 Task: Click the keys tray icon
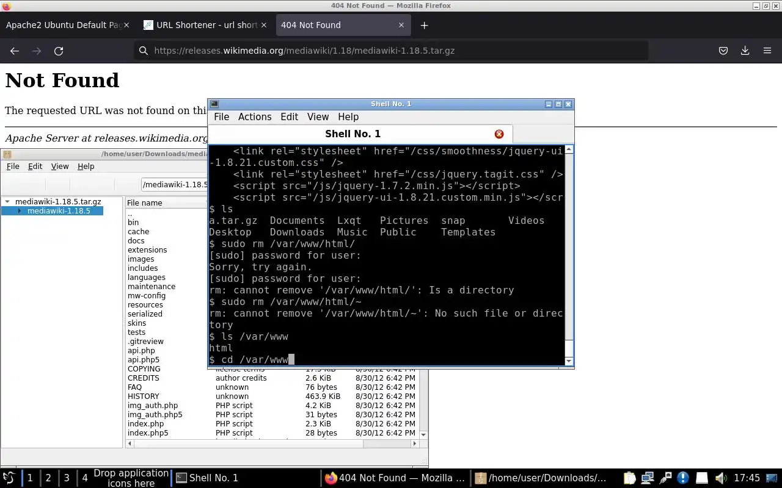coord(665,478)
